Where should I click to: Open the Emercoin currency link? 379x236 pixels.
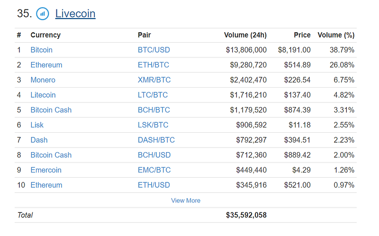pyautogui.click(x=46, y=170)
